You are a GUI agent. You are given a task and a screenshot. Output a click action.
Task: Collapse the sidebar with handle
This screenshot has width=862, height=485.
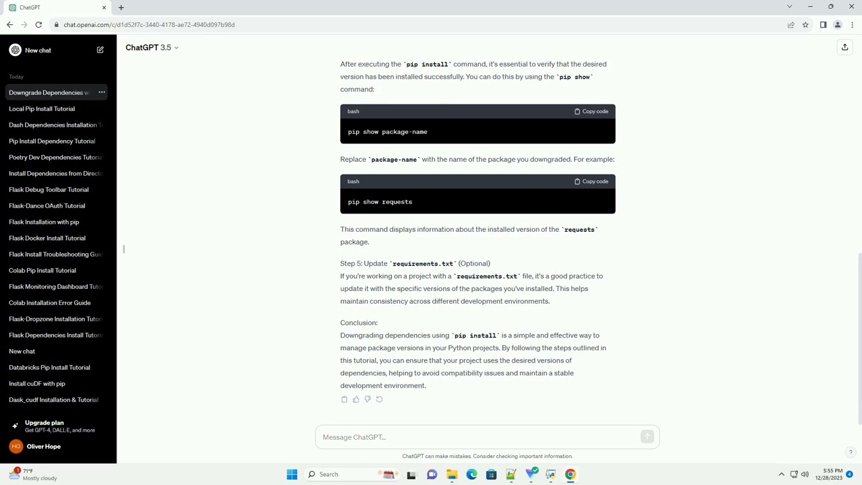pyautogui.click(x=123, y=249)
